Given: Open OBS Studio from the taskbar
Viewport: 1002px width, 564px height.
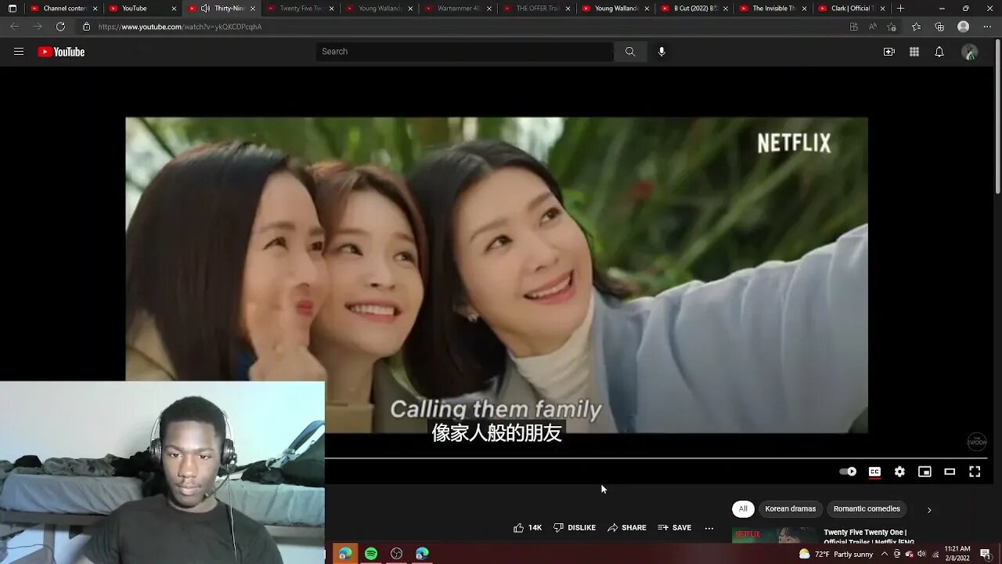Looking at the screenshot, I should pyautogui.click(x=397, y=554).
